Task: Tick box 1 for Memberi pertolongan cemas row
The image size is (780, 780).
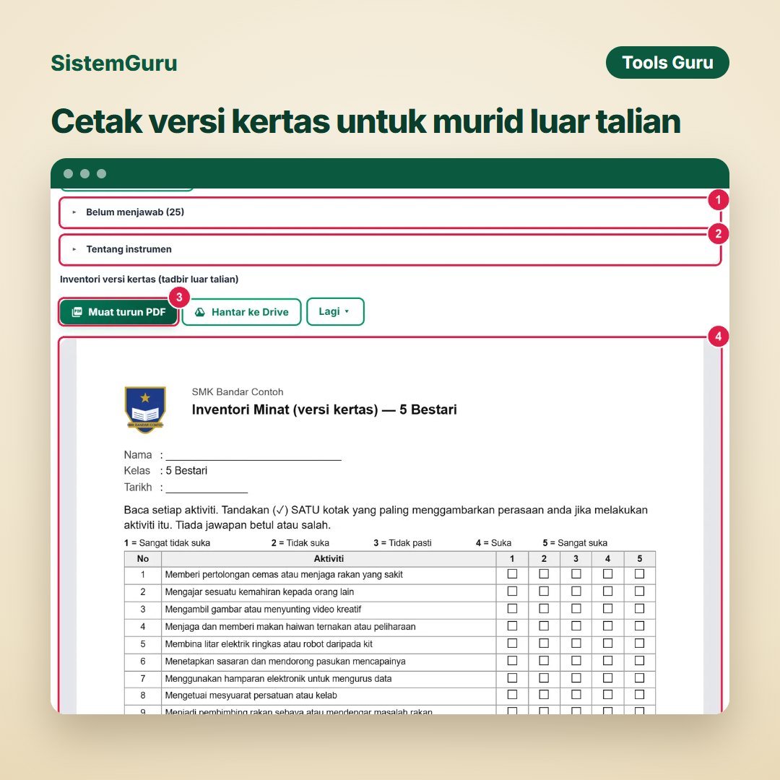Action: coord(512,574)
